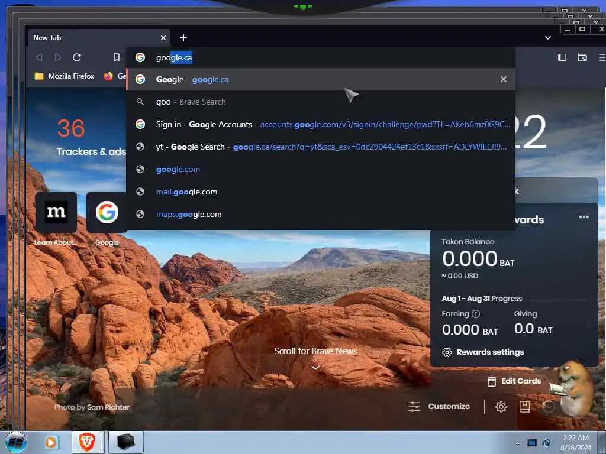The width and height of the screenshot is (606, 454).
Task: Click the 36 Trackers & ads blocked stat
Action: tap(91, 138)
